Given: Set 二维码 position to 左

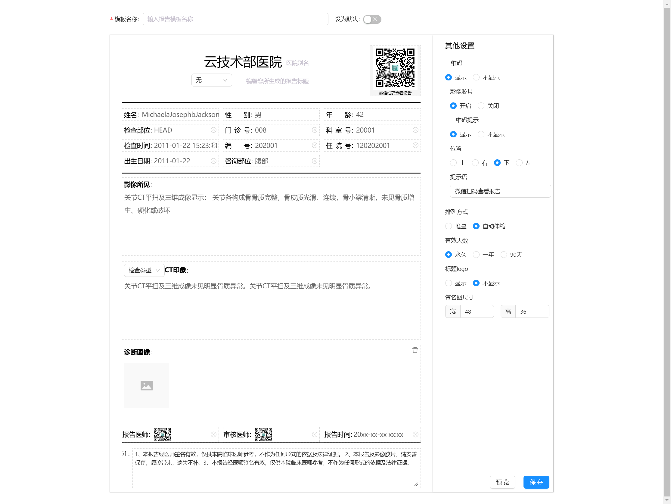Looking at the screenshot, I should click(519, 163).
